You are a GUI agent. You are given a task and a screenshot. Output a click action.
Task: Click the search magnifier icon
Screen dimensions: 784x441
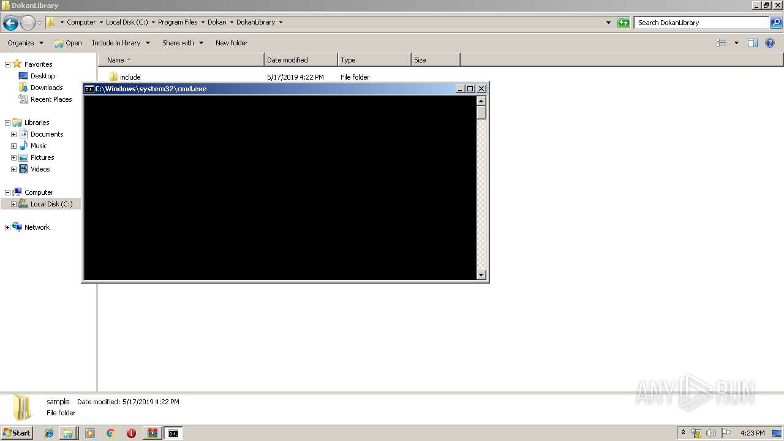click(776, 23)
